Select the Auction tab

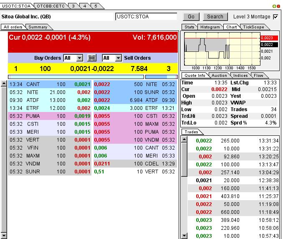pyautogui.click(x=219, y=76)
